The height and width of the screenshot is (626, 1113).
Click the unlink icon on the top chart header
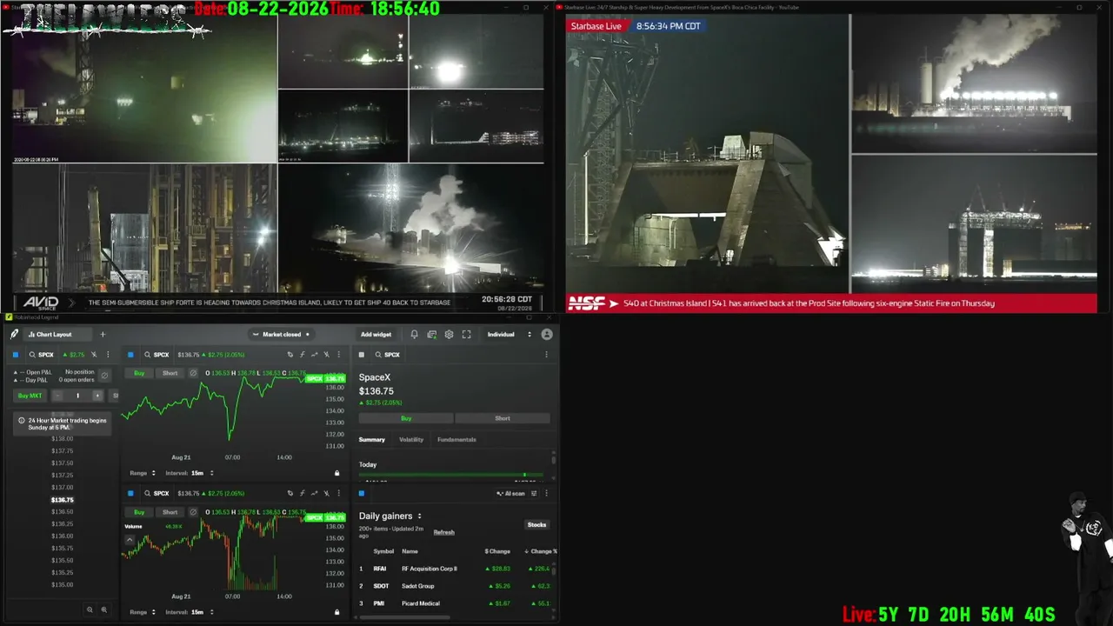tap(326, 355)
